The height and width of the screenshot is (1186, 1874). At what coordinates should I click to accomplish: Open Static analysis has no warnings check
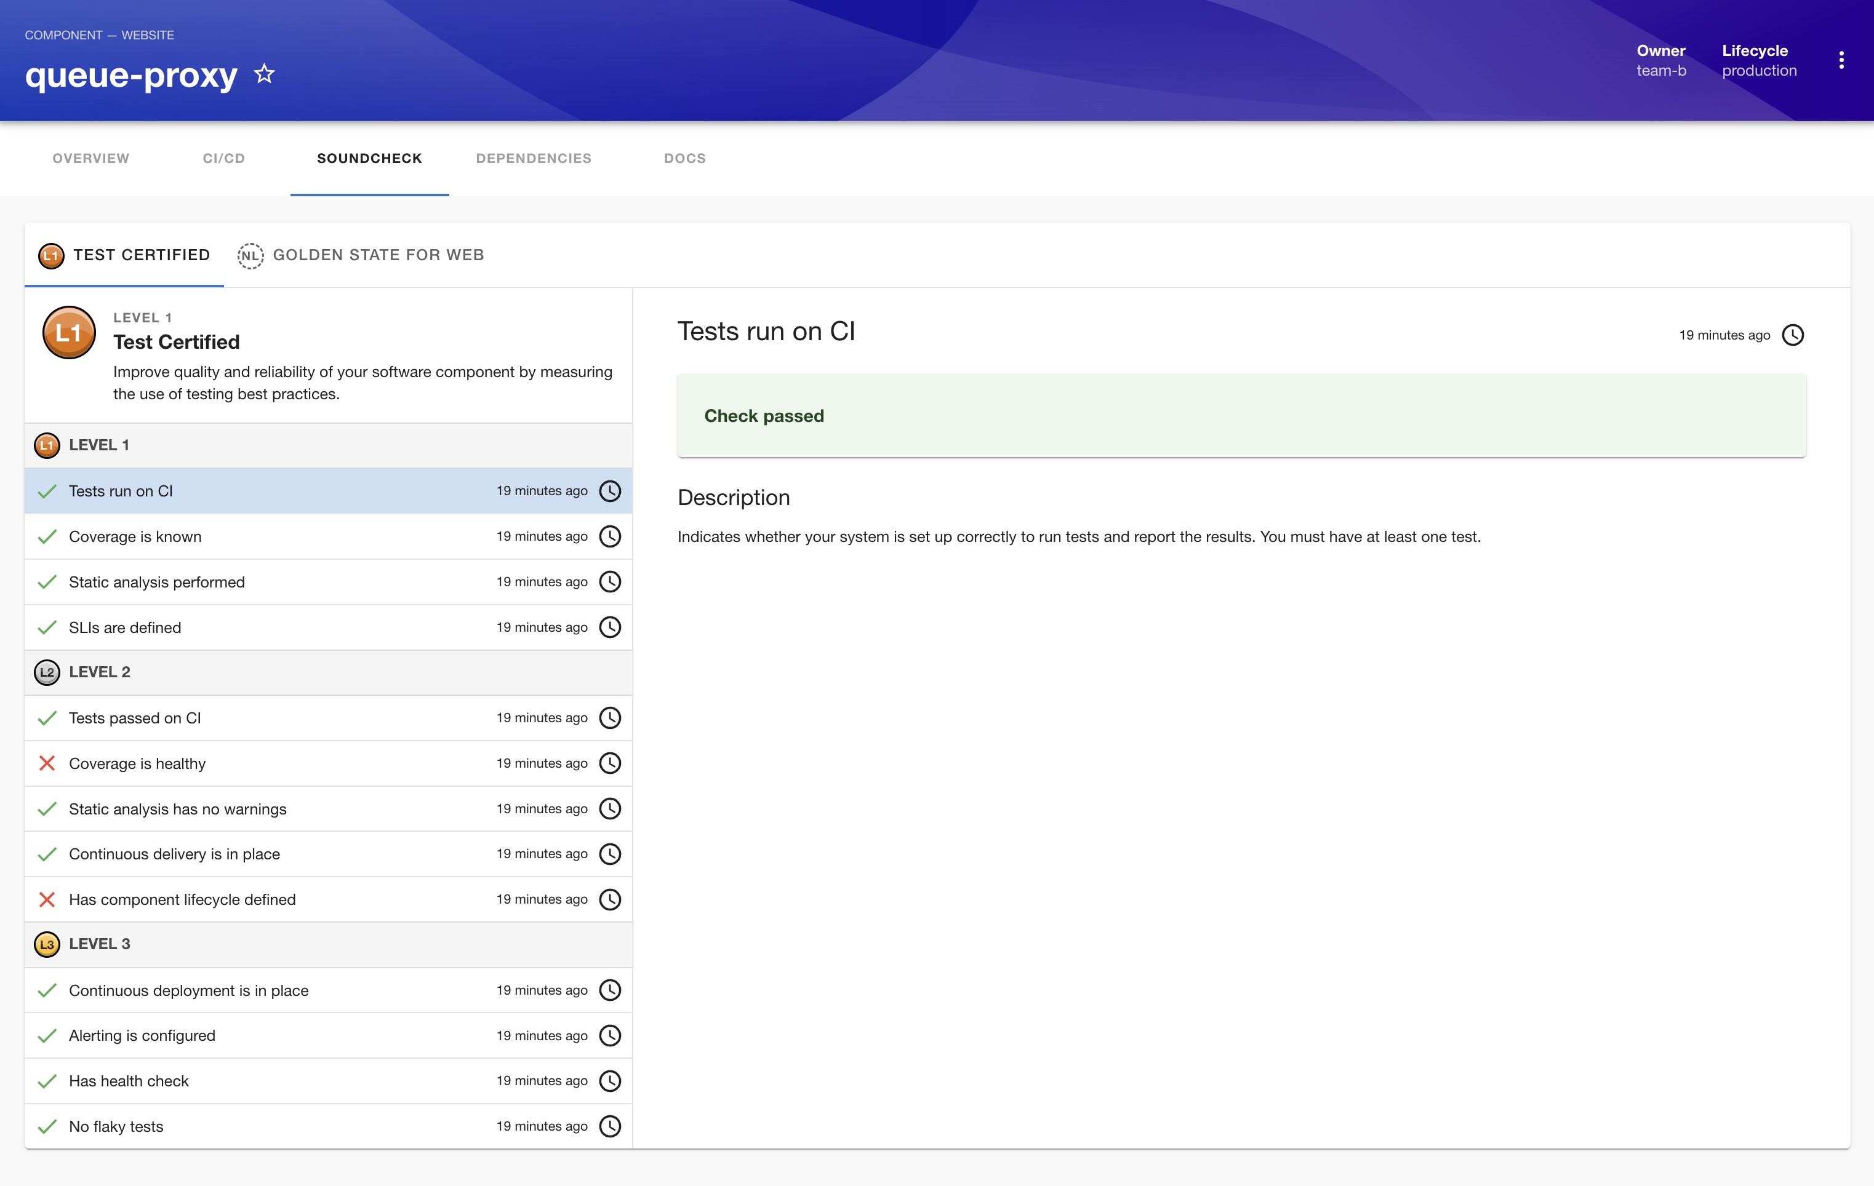coord(177,809)
